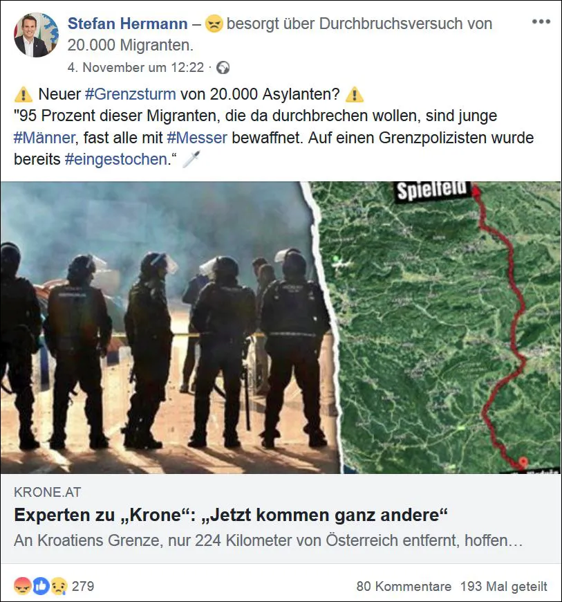Show the 193 Mal geteilt shares
Viewport: 562px width, 602px height.
click(504, 586)
